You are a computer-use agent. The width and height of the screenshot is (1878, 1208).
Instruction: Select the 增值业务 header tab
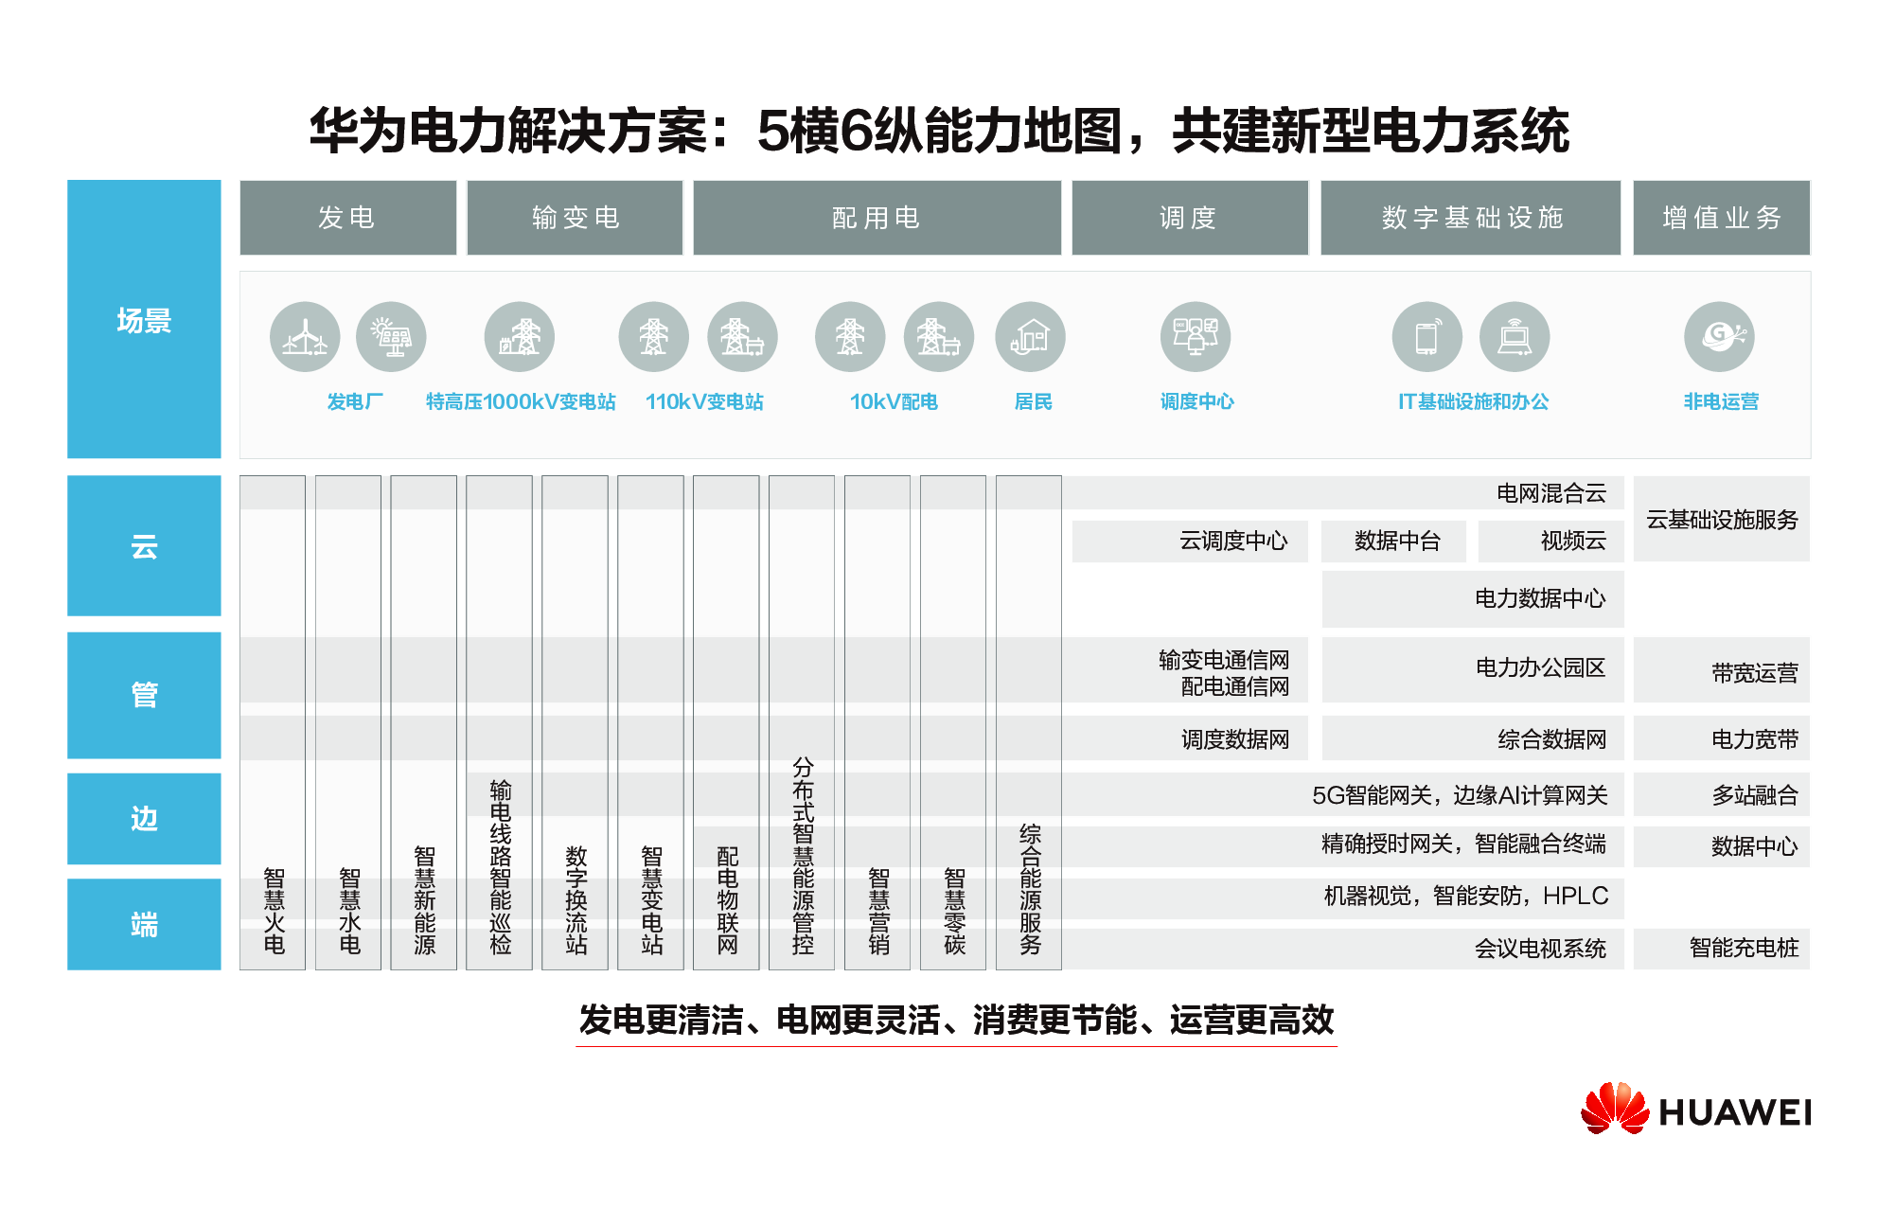1721,218
